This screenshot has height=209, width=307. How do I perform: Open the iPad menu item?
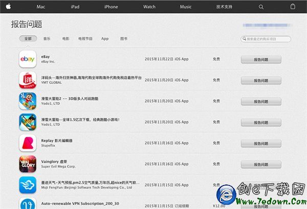tap(75, 7)
